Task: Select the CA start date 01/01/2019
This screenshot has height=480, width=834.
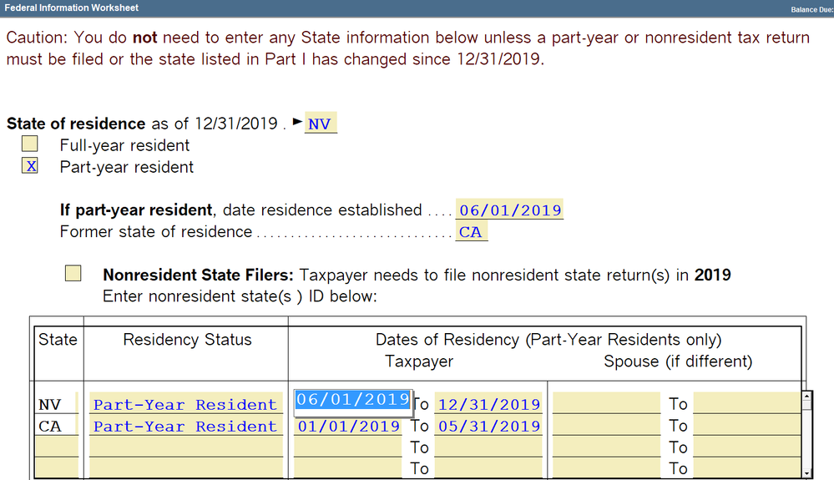Action: (348, 426)
